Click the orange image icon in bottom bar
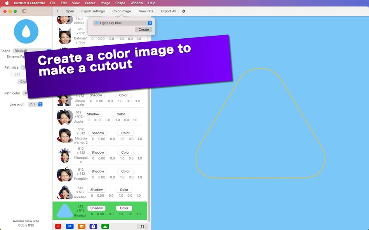 82,226
